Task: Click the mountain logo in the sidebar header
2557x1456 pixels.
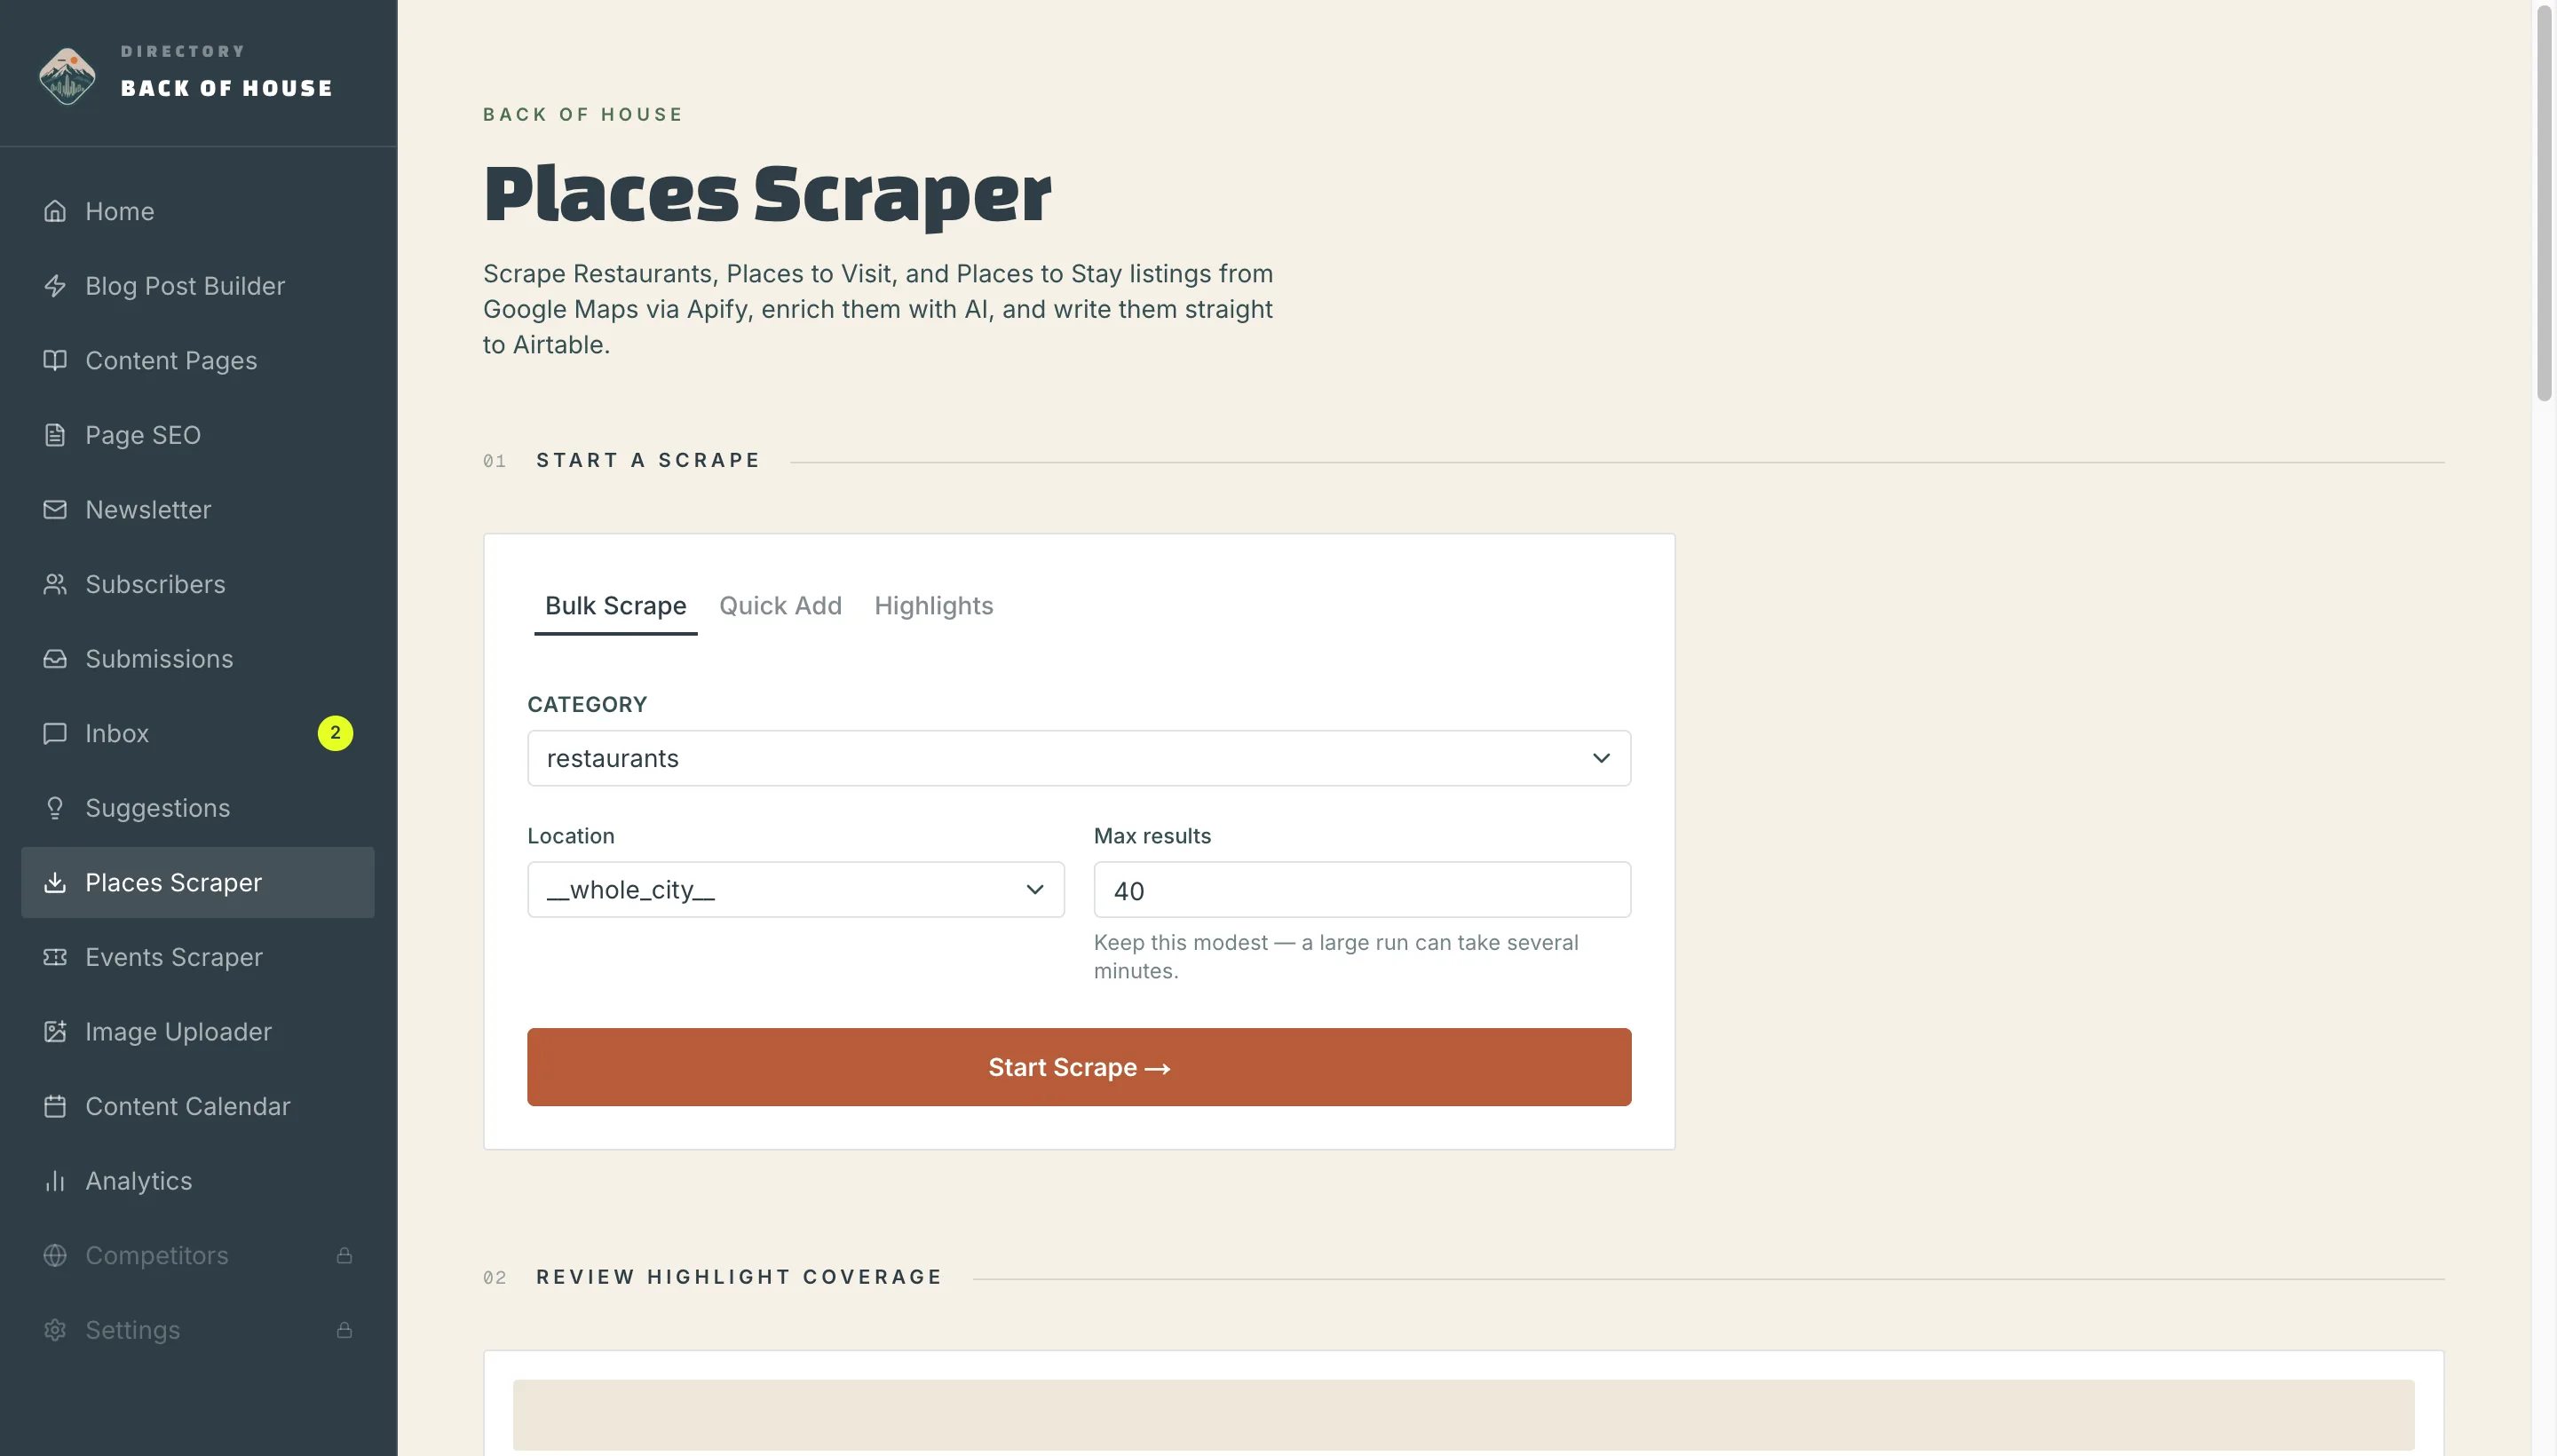Action: pos(67,75)
